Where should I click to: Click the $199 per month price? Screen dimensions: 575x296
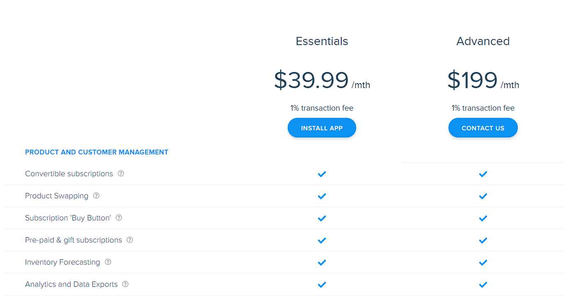tap(483, 80)
